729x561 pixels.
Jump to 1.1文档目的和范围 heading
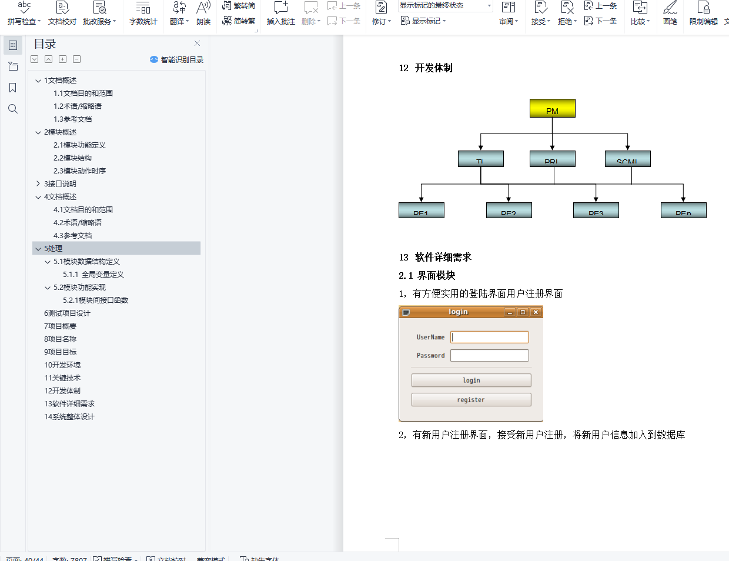point(83,93)
